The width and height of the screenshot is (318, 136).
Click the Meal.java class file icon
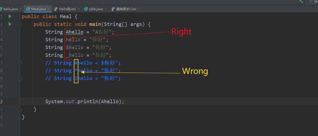[28, 9]
